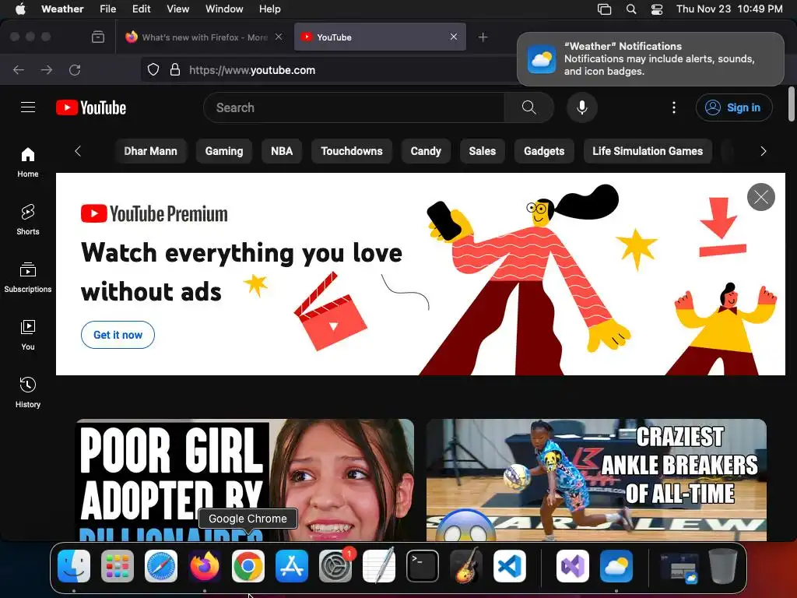
Task: Open Launchpad from the Dock
Action: (118, 566)
